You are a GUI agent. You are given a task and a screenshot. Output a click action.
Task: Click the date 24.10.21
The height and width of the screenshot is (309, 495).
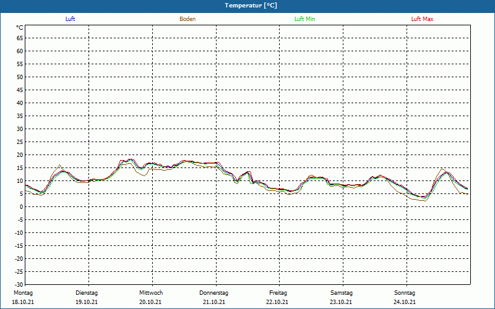[x=405, y=302]
